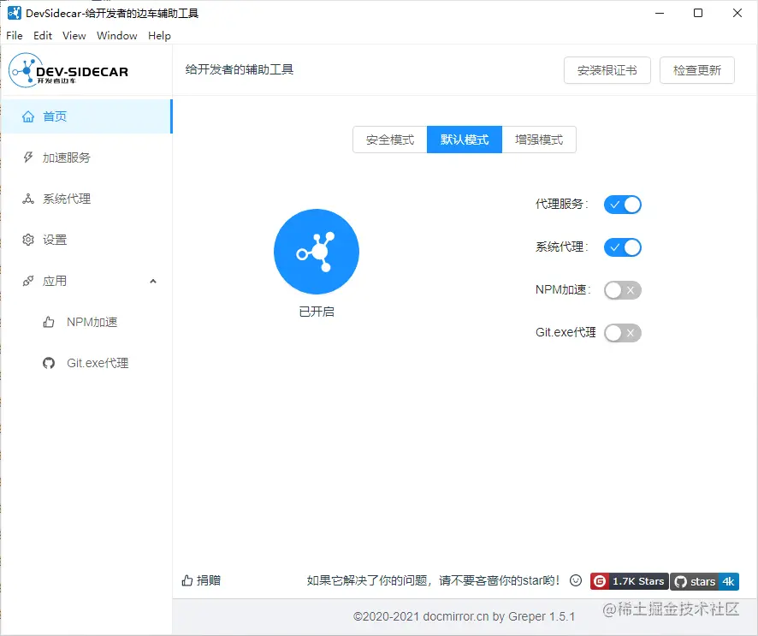The height and width of the screenshot is (636, 758).
Task: Open 系统代理 in the sidebar
Action: point(86,199)
